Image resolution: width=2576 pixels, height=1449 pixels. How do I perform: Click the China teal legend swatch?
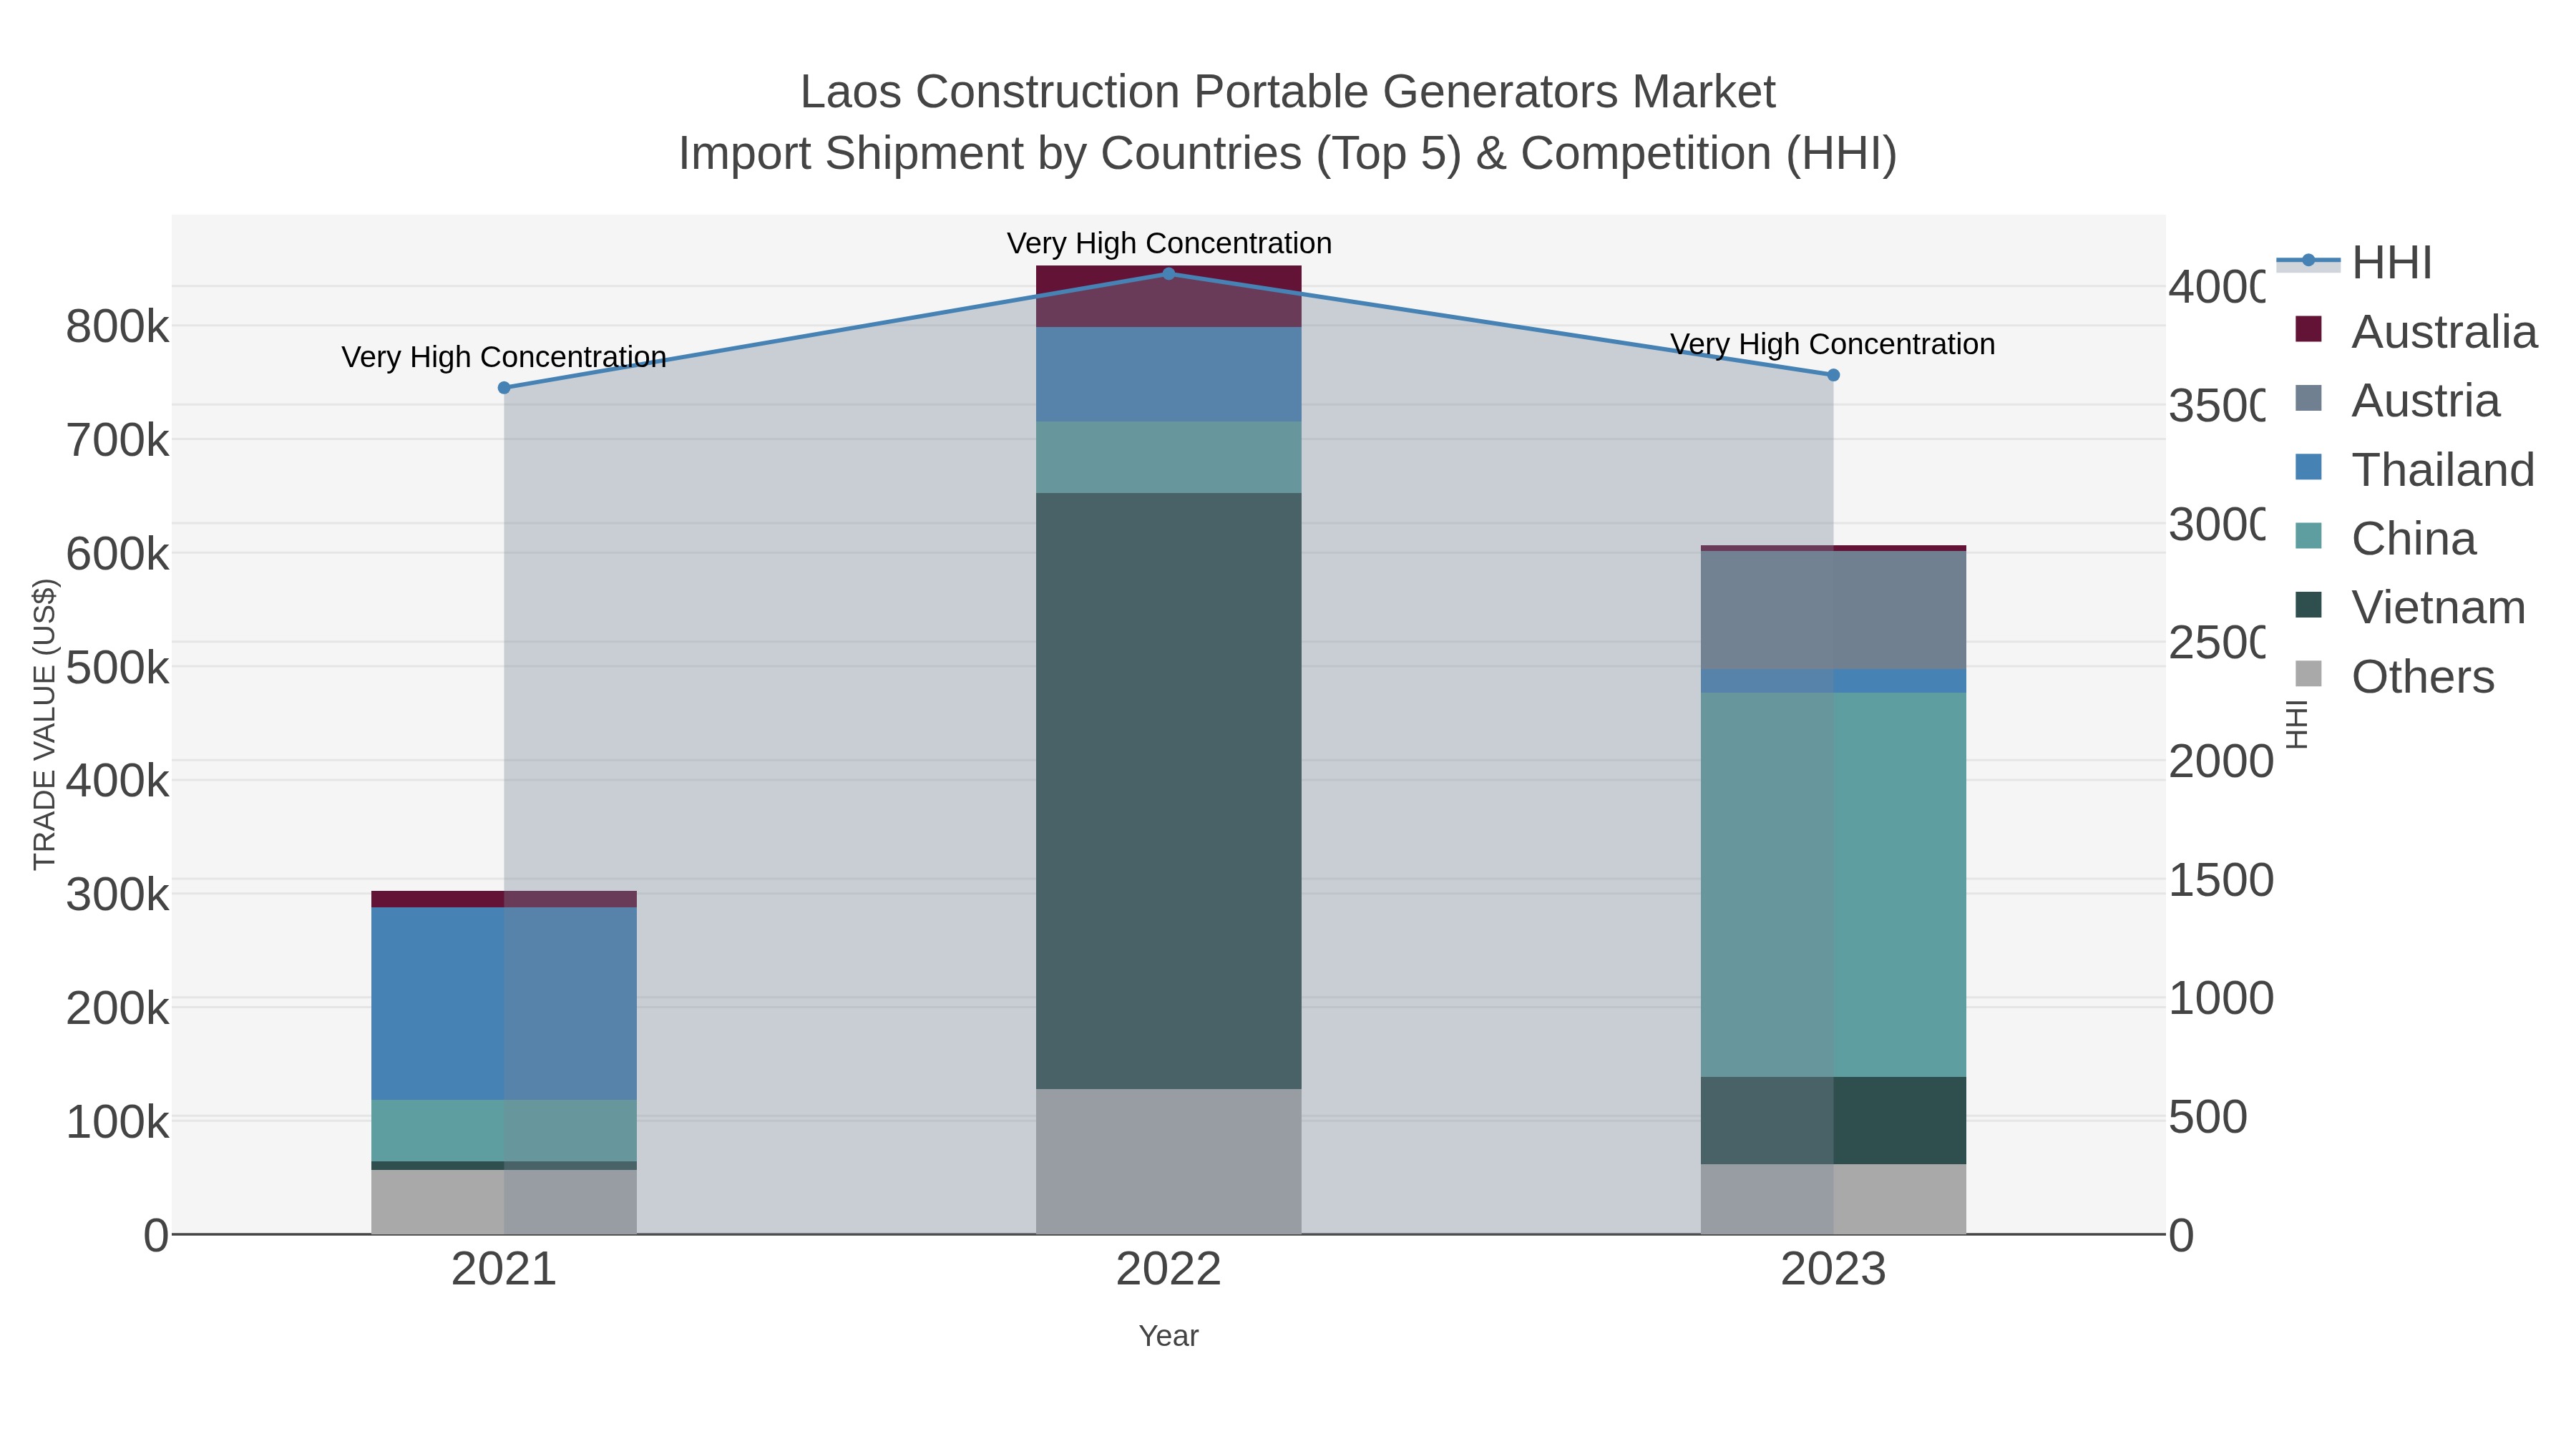tap(2308, 536)
